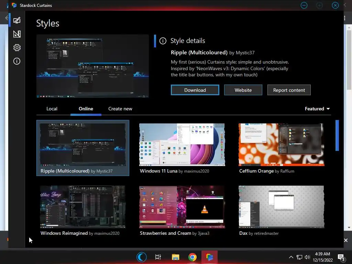
Task: Click the large style preview image
Action: coord(92,66)
